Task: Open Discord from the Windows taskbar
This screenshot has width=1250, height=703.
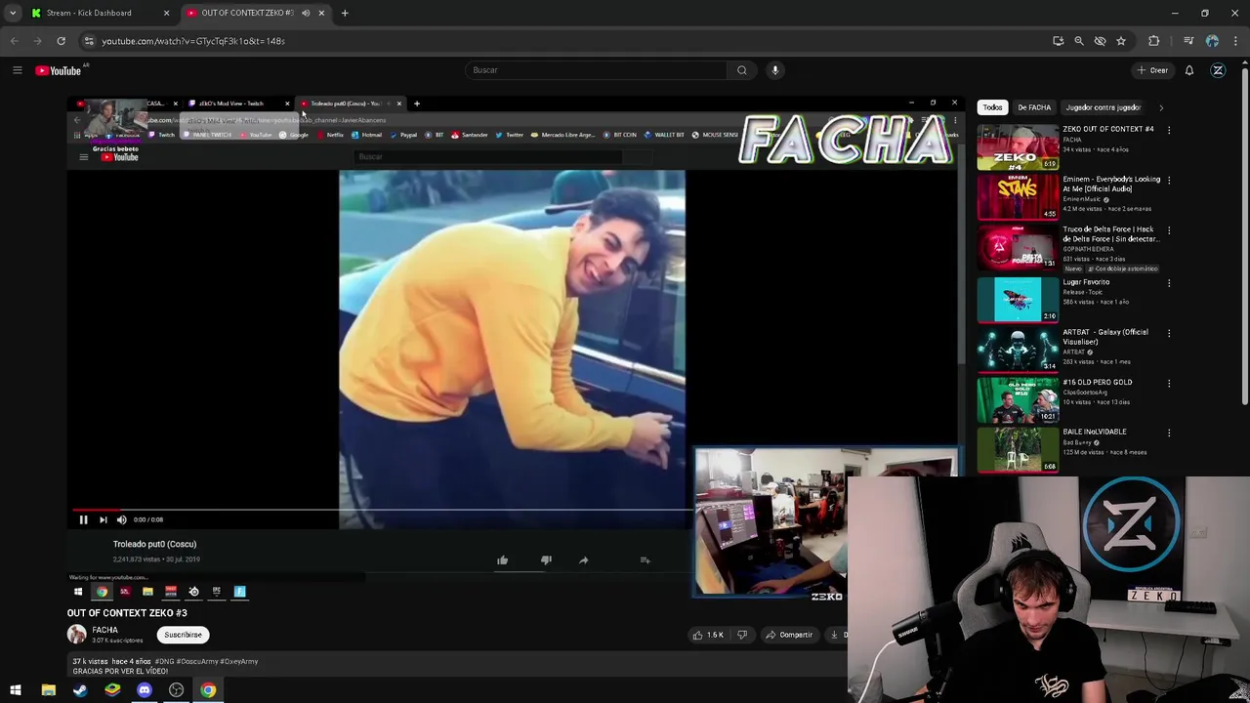Action: click(145, 690)
